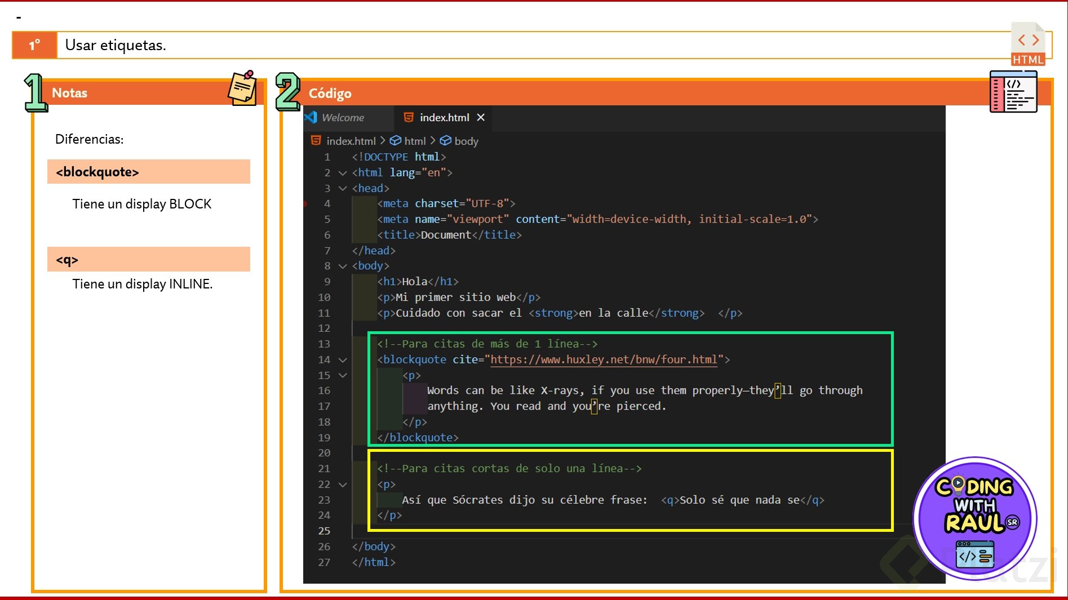Open the huxley.net cite URL link
This screenshot has width=1068, height=600.
coord(604,359)
